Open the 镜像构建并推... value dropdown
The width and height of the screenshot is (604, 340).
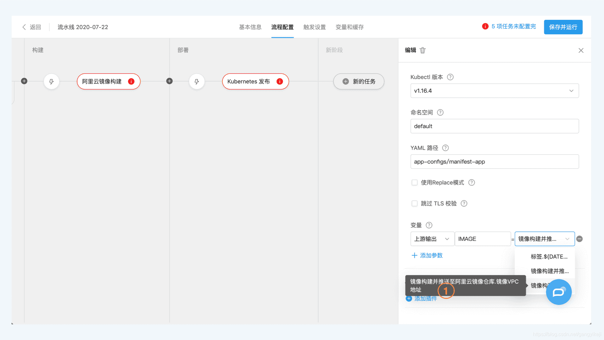(545, 239)
